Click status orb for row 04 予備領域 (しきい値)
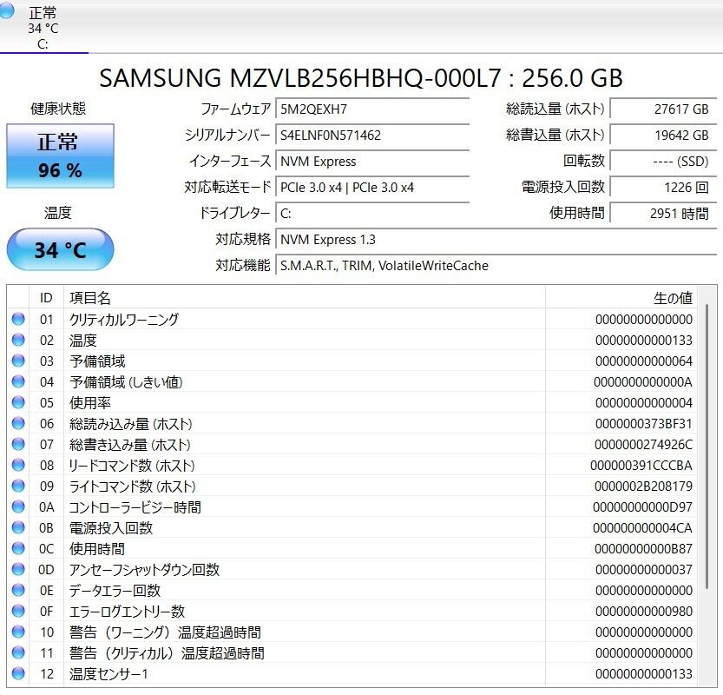The height and width of the screenshot is (695, 723). 18,381
